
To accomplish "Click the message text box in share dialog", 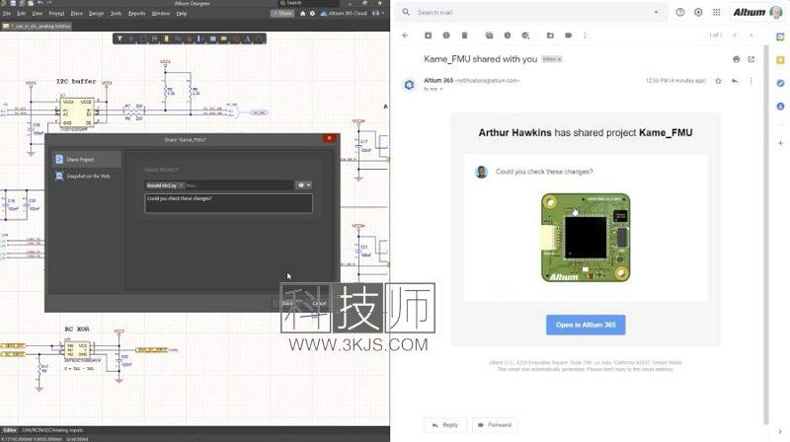I will 228,203.
